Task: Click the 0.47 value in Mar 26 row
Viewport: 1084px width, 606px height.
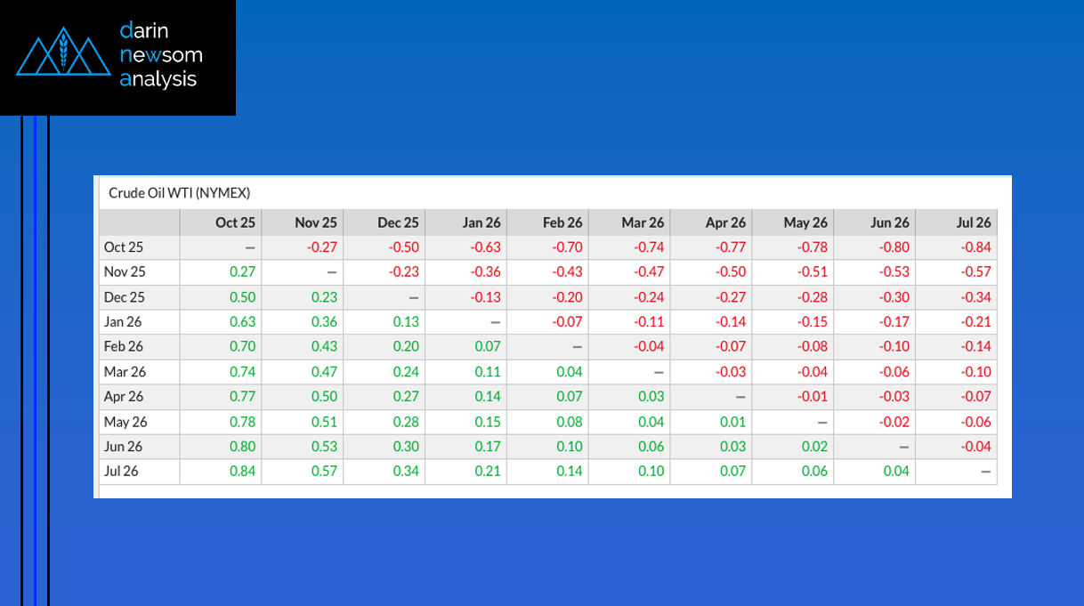Action: 323,372
